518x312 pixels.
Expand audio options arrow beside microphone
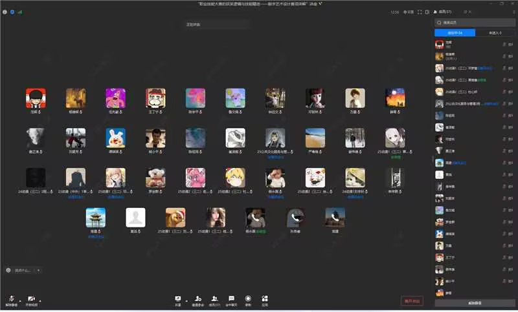(20, 300)
